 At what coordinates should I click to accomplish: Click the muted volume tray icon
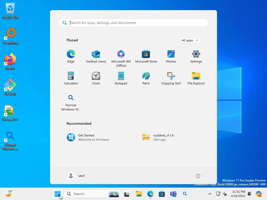225,194
